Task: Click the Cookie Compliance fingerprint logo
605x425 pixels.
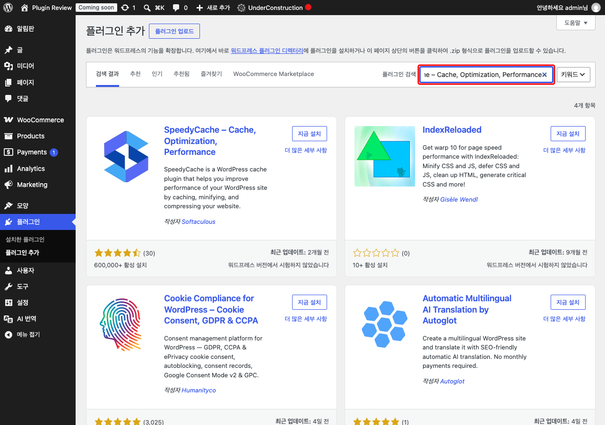Action: click(x=121, y=325)
